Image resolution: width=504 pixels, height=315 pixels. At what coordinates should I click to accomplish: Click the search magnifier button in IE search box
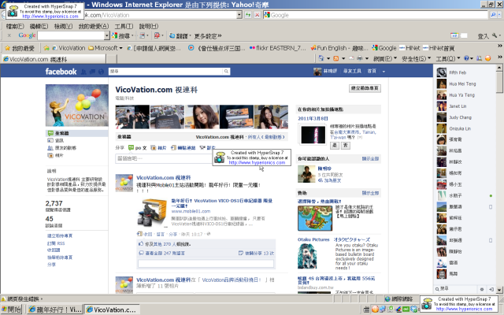494,15
